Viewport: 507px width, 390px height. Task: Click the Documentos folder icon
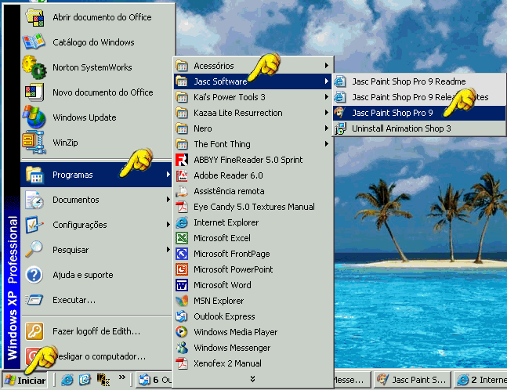click(34, 200)
